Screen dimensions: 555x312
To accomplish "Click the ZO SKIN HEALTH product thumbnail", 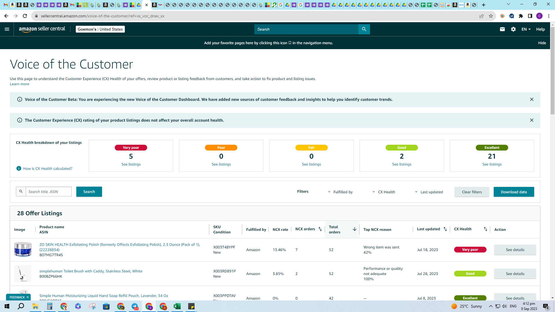I will coord(23,249).
